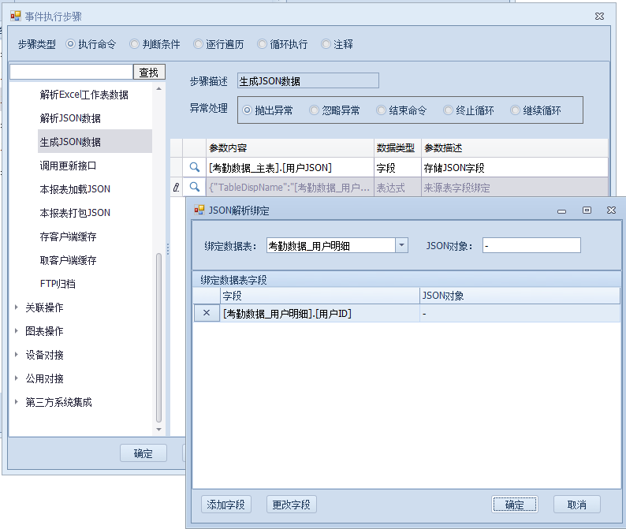Click the edit pencil marker on the second row
The width and height of the screenshot is (626, 529).
[x=176, y=188]
